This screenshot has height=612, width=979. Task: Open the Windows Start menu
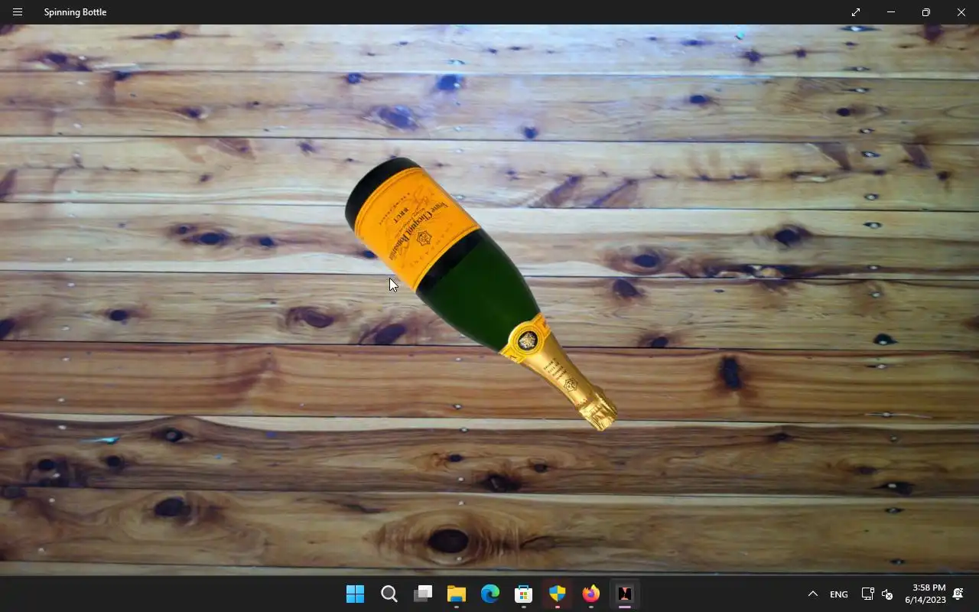click(x=356, y=594)
